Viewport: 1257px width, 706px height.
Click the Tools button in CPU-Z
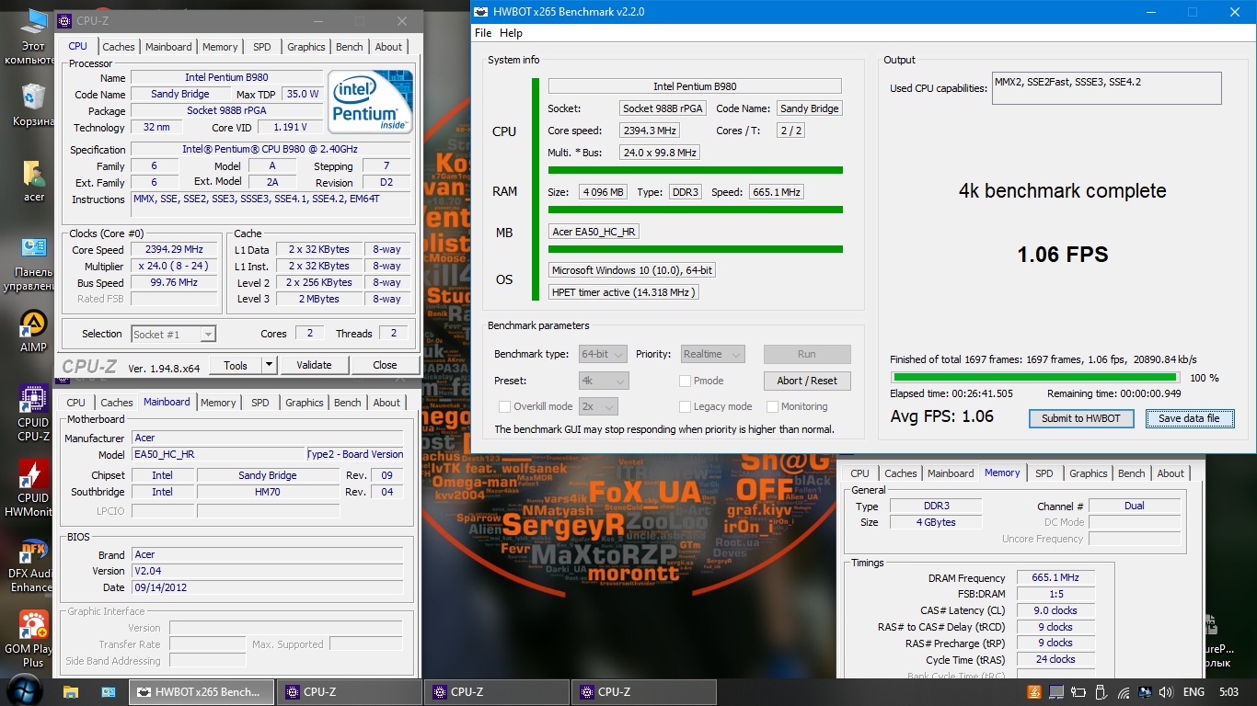coord(236,365)
